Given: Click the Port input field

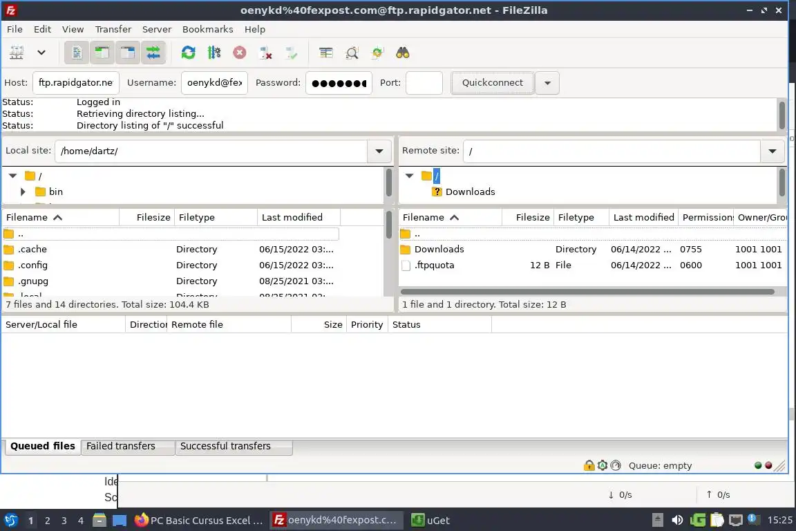Looking at the screenshot, I should [424, 82].
